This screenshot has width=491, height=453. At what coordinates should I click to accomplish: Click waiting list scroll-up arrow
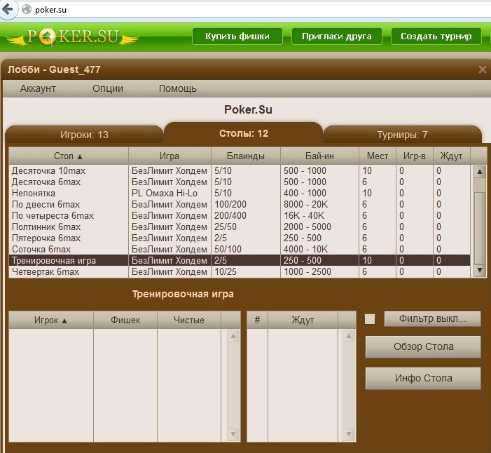pyautogui.click(x=349, y=336)
